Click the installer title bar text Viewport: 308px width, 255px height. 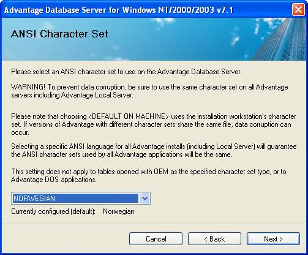119,10
